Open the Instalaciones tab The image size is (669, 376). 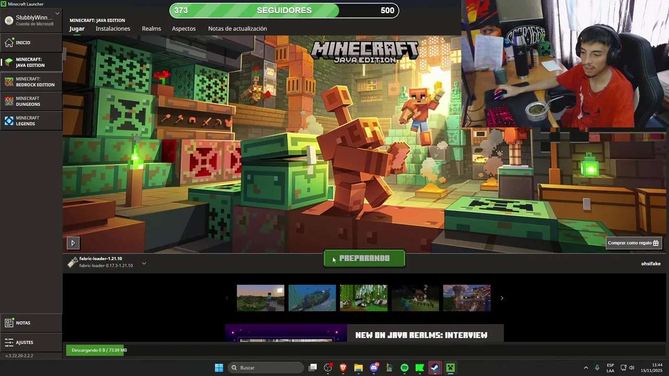pyautogui.click(x=113, y=29)
